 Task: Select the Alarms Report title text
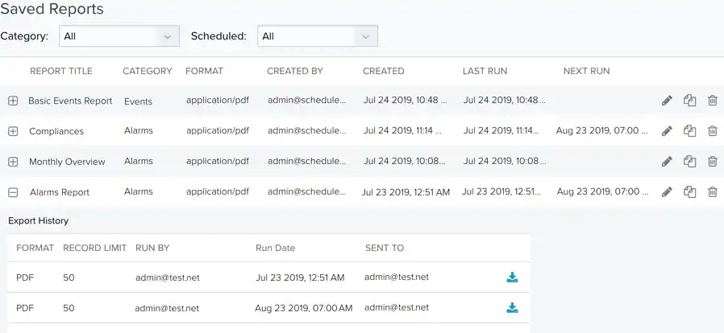point(60,192)
